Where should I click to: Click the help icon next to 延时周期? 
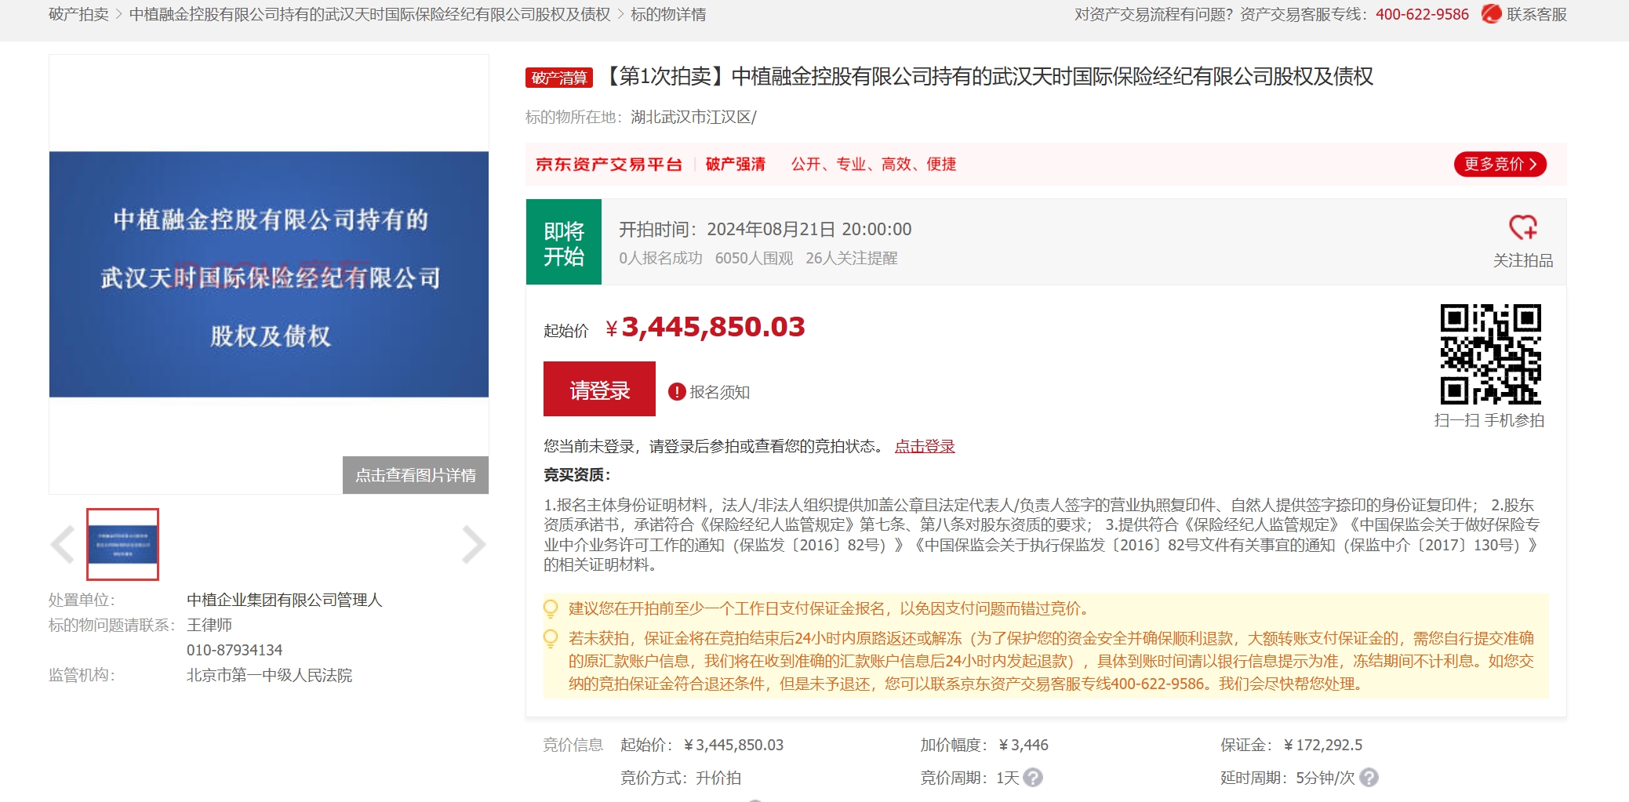(x=1369, y=778)
